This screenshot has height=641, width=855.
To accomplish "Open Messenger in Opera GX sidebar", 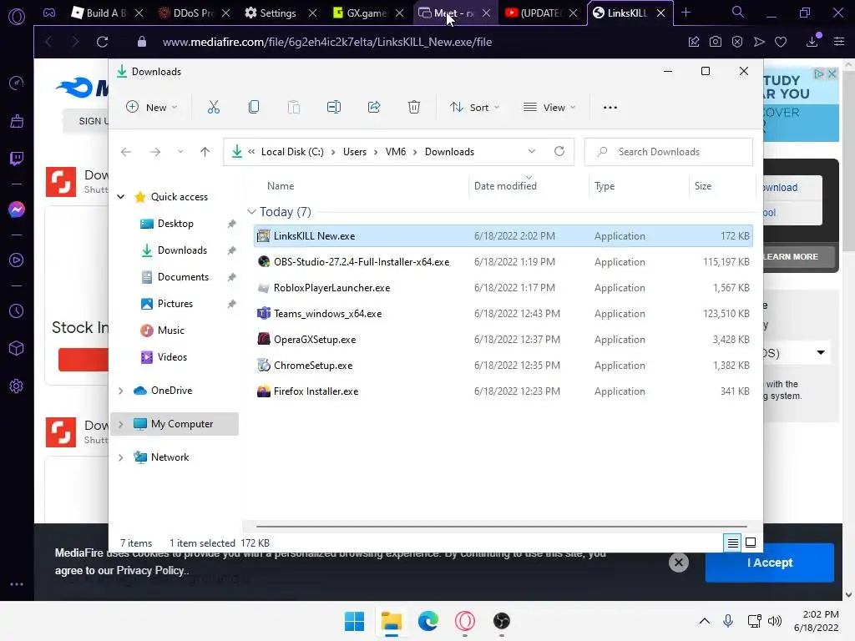I will 17,209.
